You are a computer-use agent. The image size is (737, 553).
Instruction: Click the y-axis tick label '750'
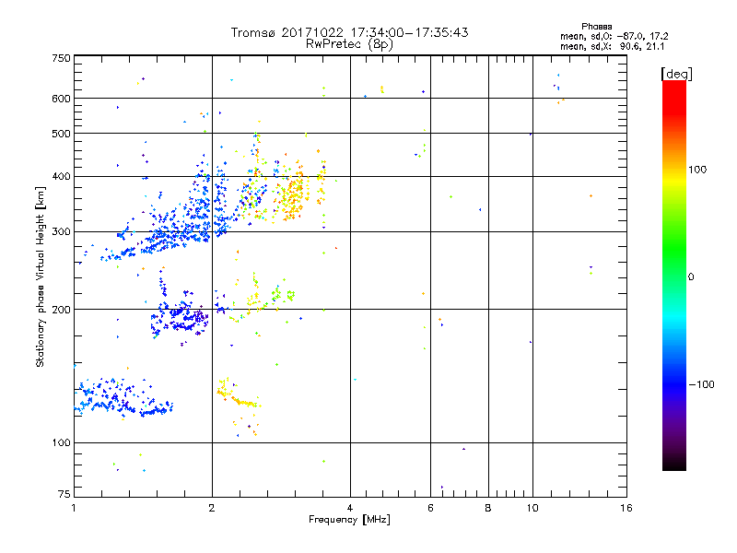click(x=61, y=58)
